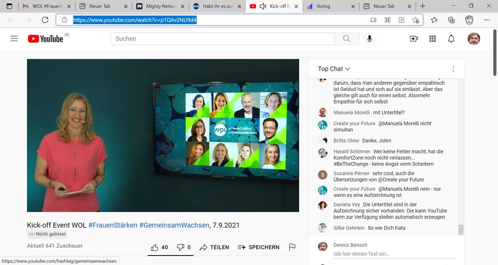Open the tab actions menu icon

10,6
